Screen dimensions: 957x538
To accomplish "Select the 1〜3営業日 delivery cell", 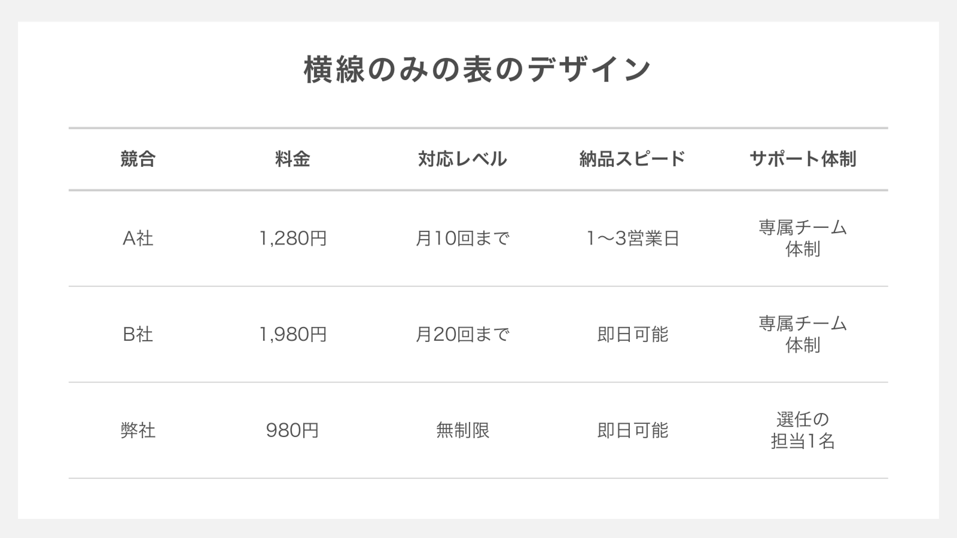I will (632, 238).
